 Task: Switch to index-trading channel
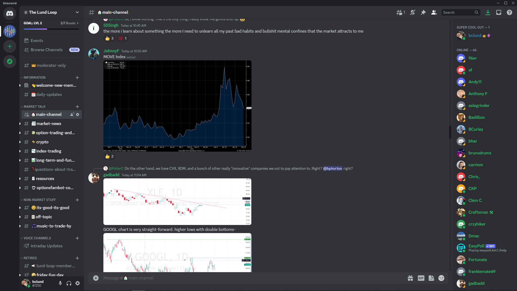(52, 151)
